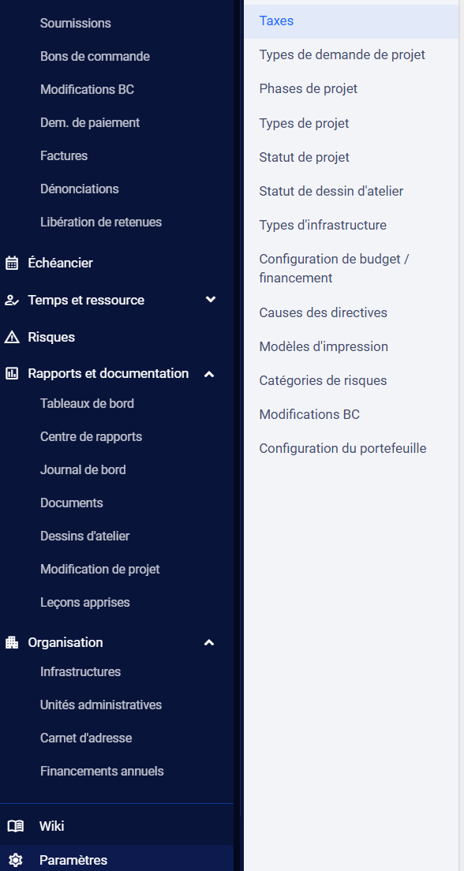Select Configuration du portefeuille

(342, 448)
